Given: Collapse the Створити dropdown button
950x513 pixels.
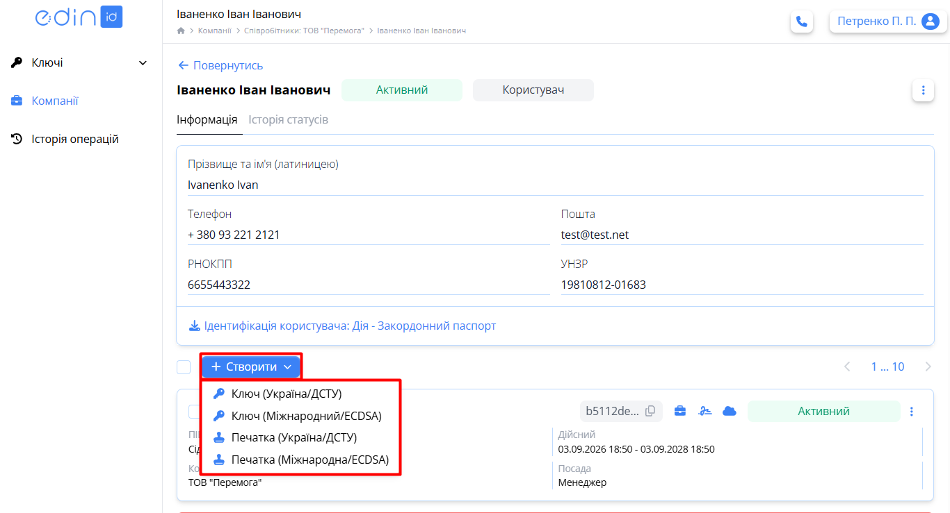Looking at the screenshot, I should (x=251, y=367).
